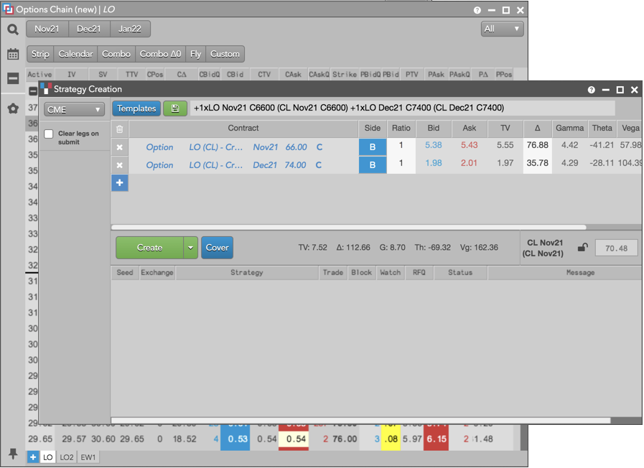Click the Templates button
This screenshot has width=644, height=468.
(x=136, y=108)
